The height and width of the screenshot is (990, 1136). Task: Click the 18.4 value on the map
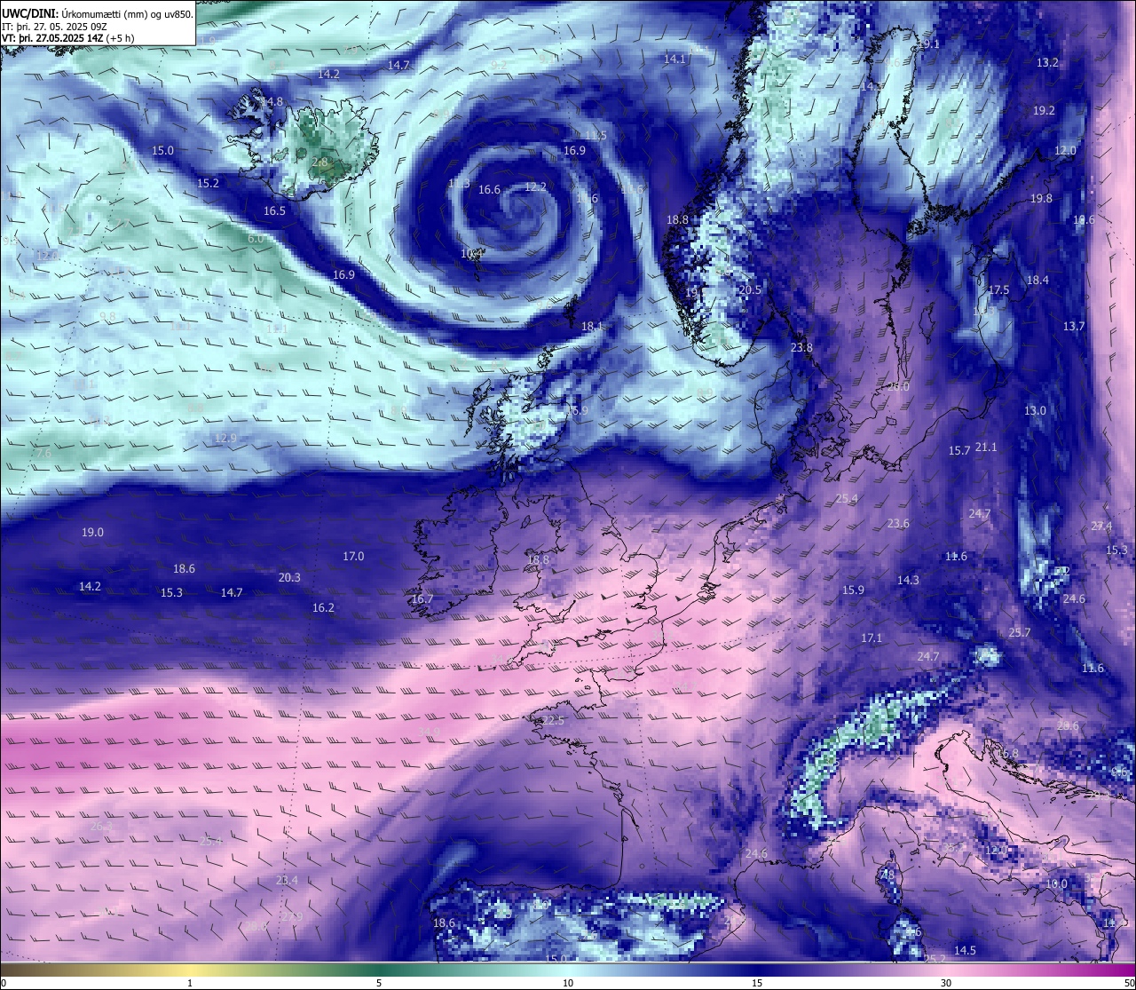pos(1037,281)
